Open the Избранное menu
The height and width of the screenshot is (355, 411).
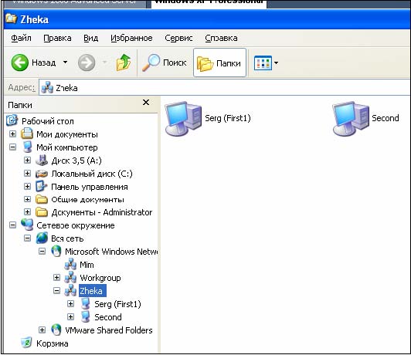point(131,39)
